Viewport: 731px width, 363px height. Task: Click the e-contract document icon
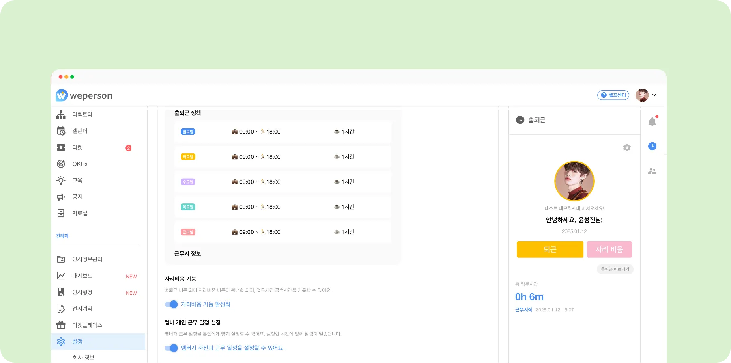[61, 309]
